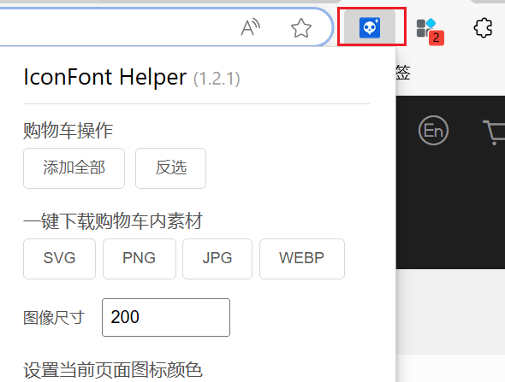The height and width of the screenshot is (382, 505).
Task: Download cart items as WEBP
Action: tap(302, 259)
